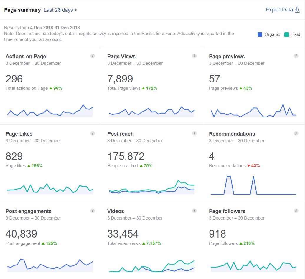Click the info icon on Actions on Page

click(x=93, y=56)
